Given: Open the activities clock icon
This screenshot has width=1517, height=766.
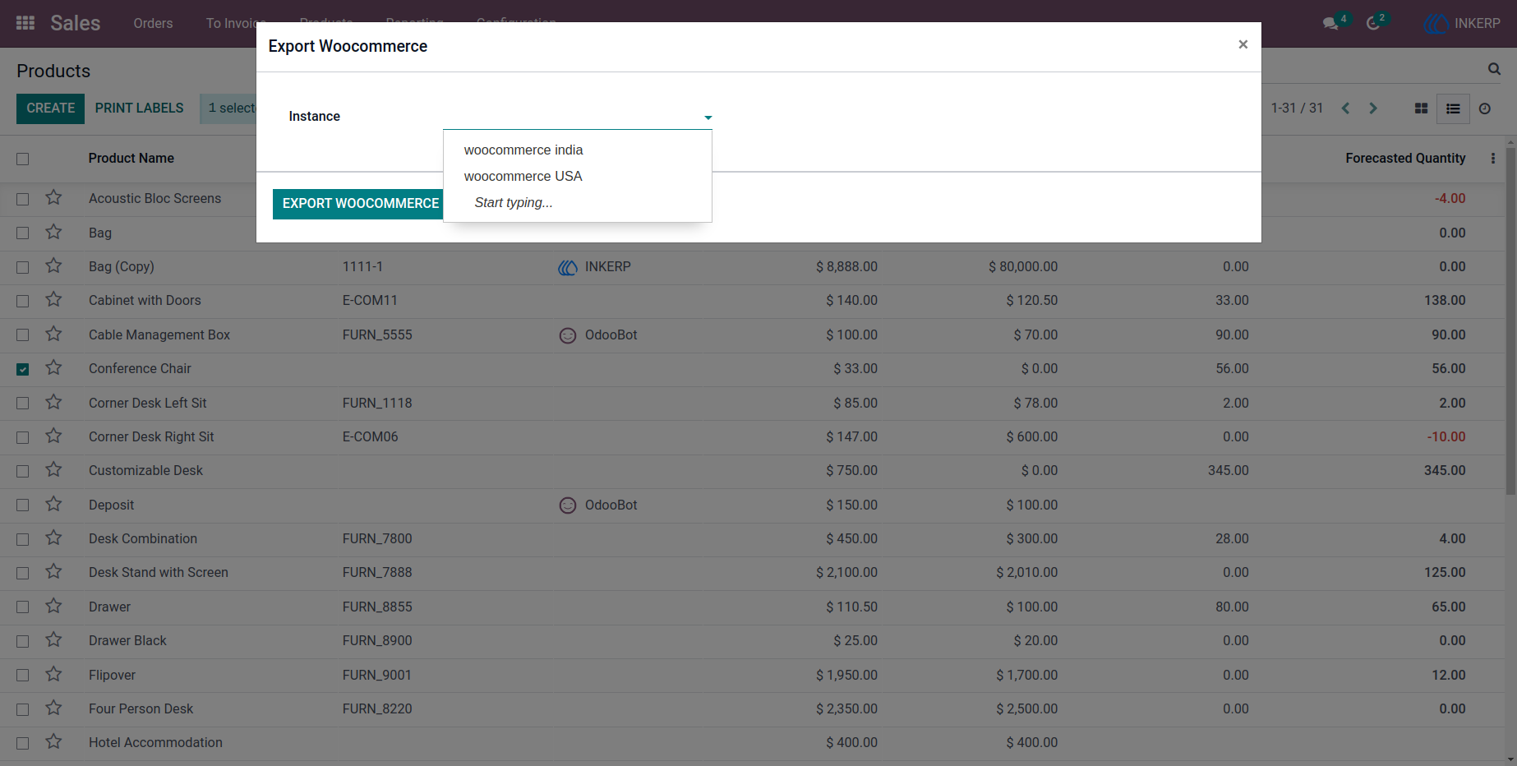Looking at the screenshot, I should coord(1373,23).
